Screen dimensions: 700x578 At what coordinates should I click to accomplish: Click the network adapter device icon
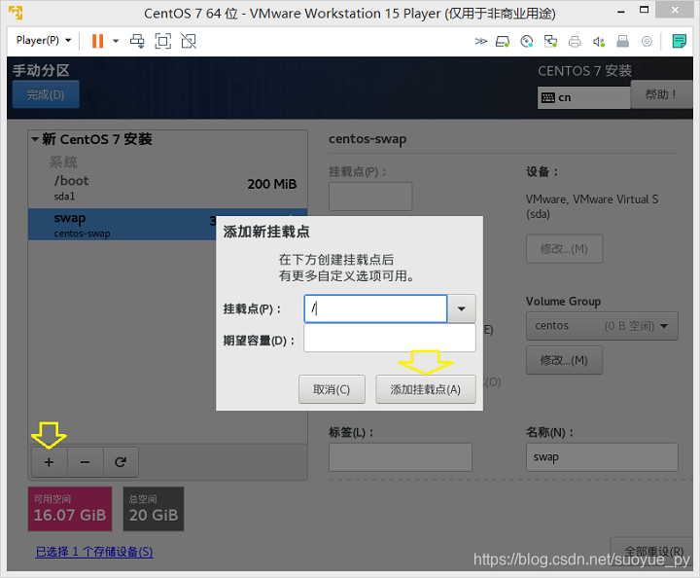550,42
